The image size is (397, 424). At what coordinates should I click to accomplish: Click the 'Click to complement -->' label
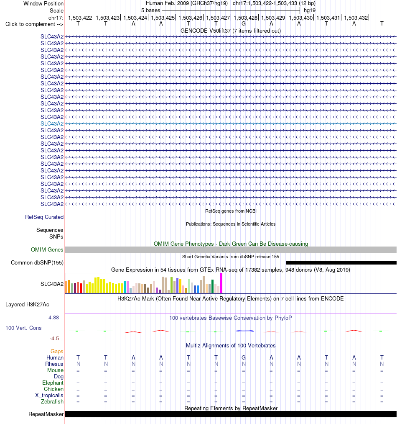[x=34, y=24]
